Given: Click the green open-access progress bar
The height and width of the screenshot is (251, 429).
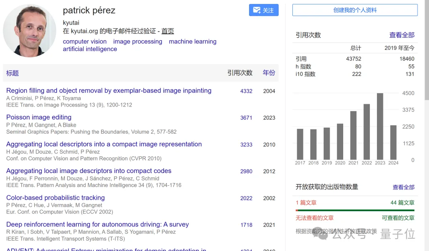Looking at the screenshot, I should (355, 210).
